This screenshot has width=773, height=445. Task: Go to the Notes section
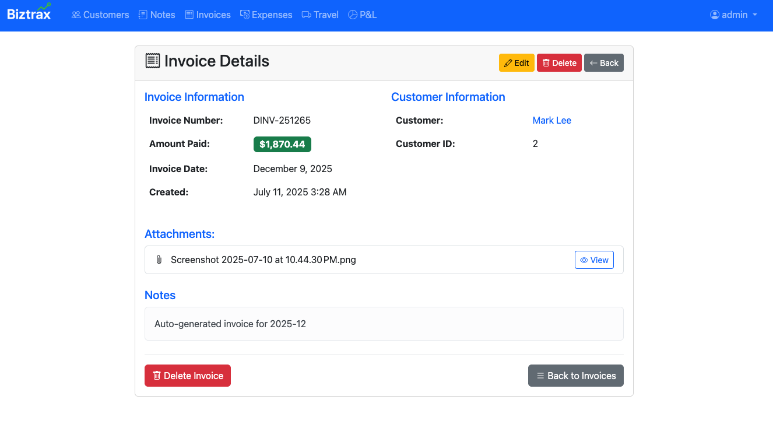click(157, 15)
